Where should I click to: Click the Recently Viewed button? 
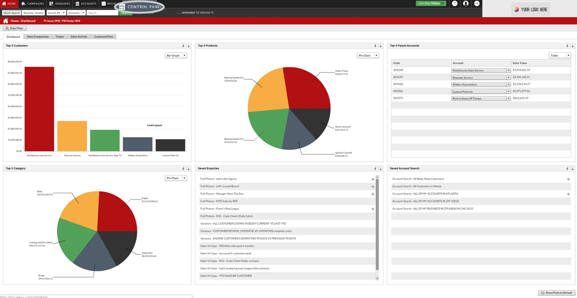33,13
